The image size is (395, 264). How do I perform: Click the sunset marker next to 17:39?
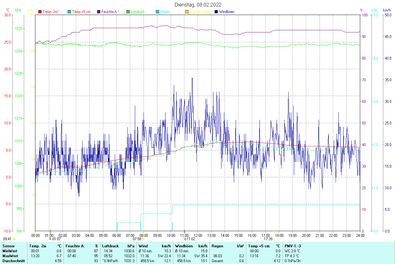pos(274,239)
